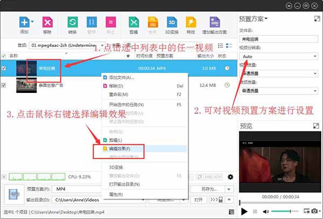Switch to detailed view icon
The image size is (323, 219).
229,46
